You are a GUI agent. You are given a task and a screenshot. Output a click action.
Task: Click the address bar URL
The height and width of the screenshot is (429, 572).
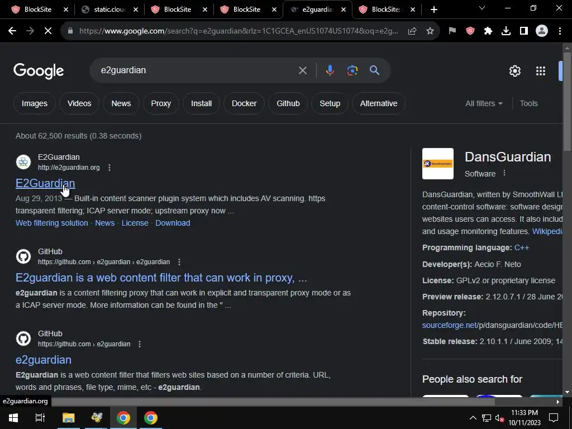click(x=238, y=31)
